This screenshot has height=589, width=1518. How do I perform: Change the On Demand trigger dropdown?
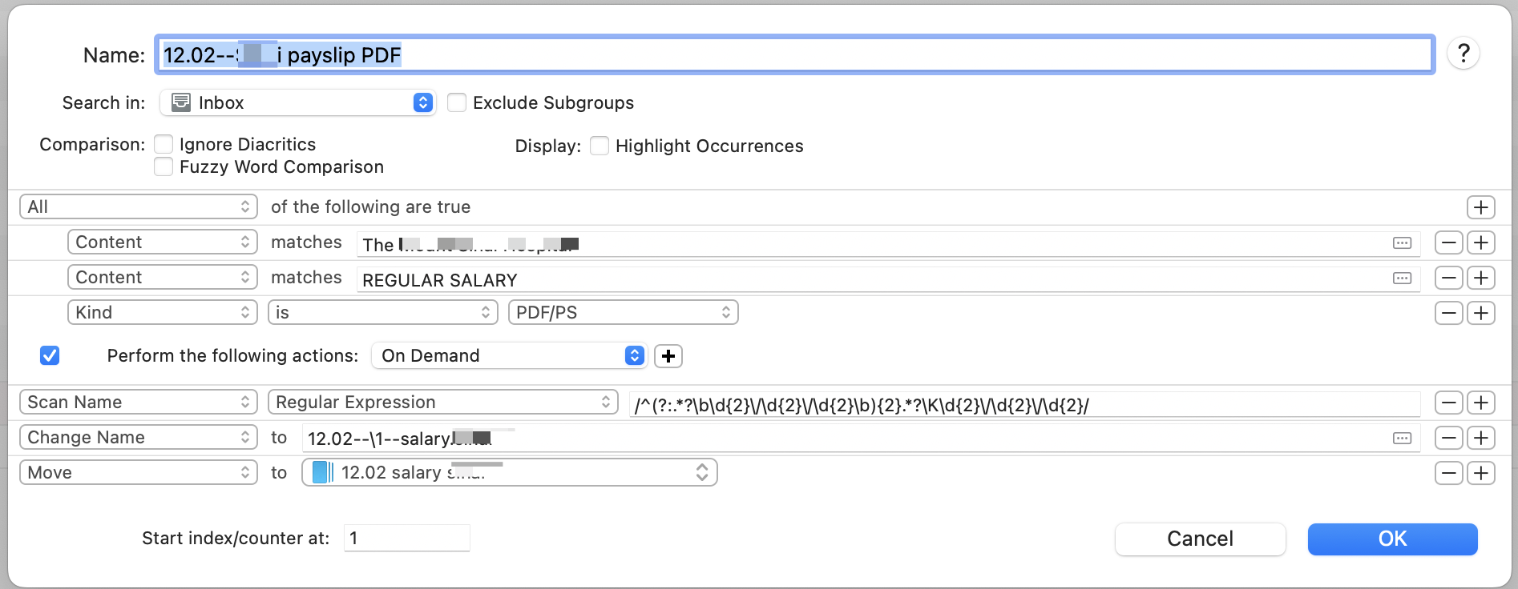click(x=509, y=355)
